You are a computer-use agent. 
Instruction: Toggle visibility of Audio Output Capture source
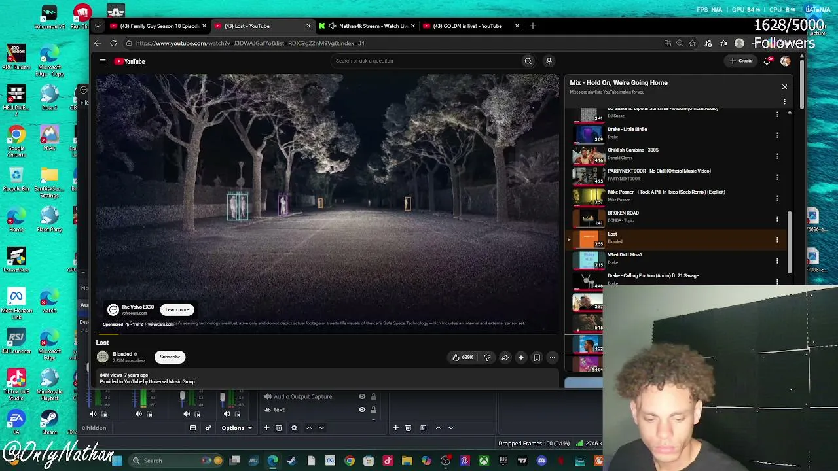(362, 396)
